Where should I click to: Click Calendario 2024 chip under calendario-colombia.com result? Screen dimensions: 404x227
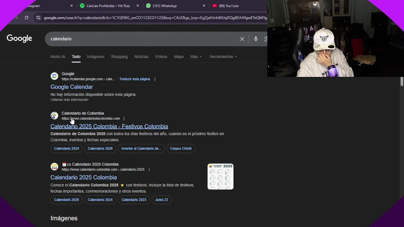pos(100,200)
